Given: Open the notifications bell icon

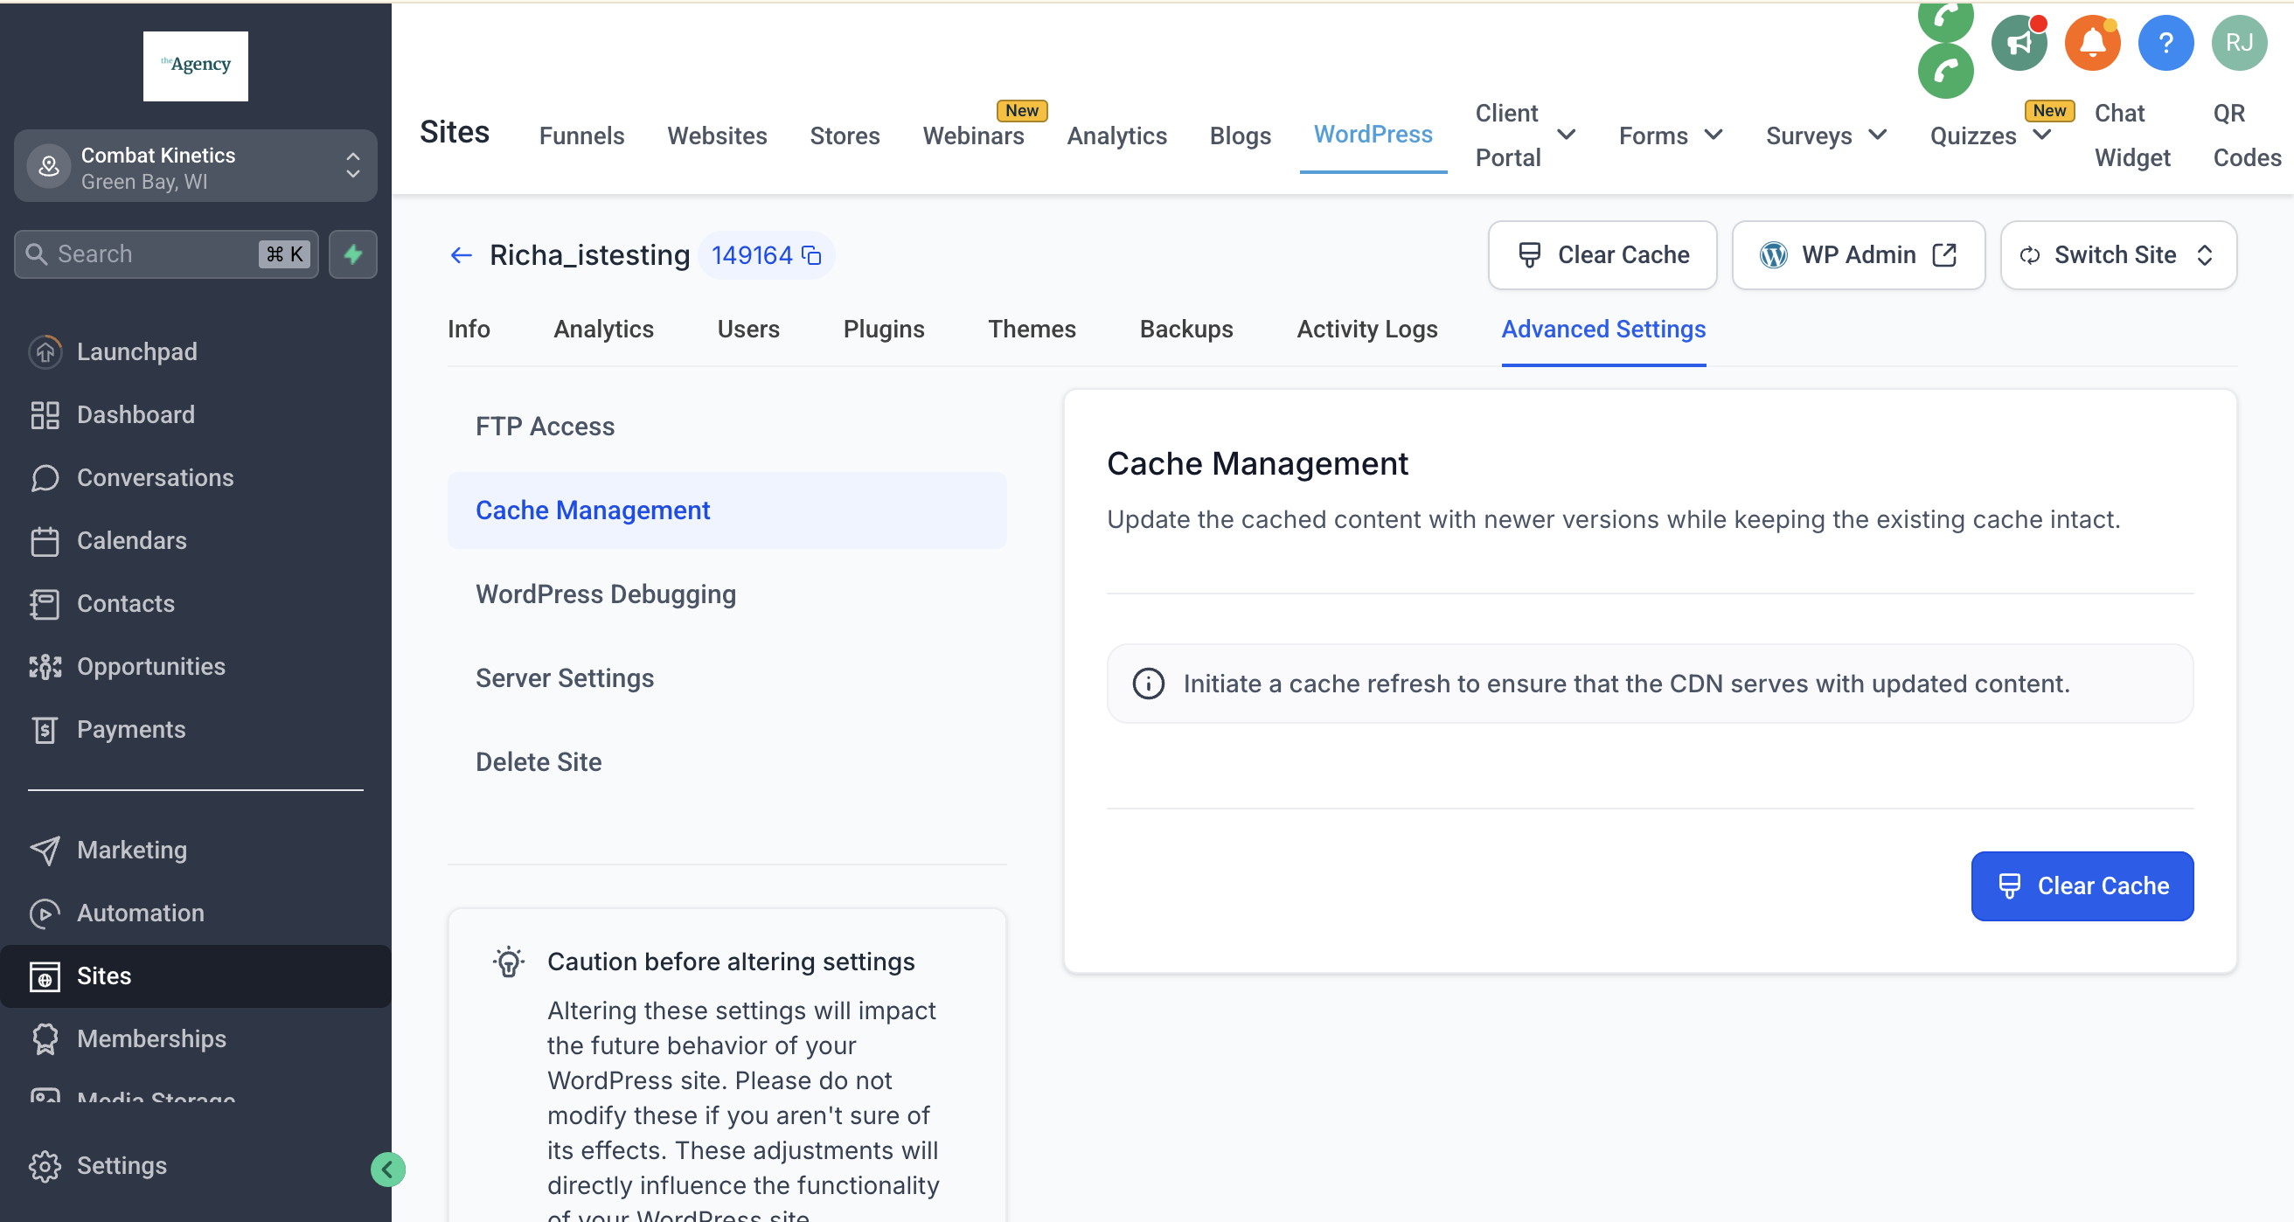Looking at the screenshot, I should coord(2092,43).
